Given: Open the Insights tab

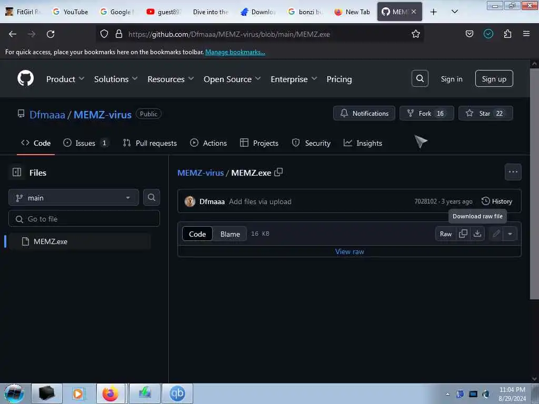Looking at the screenshot, I should click(x=363, y=143).
